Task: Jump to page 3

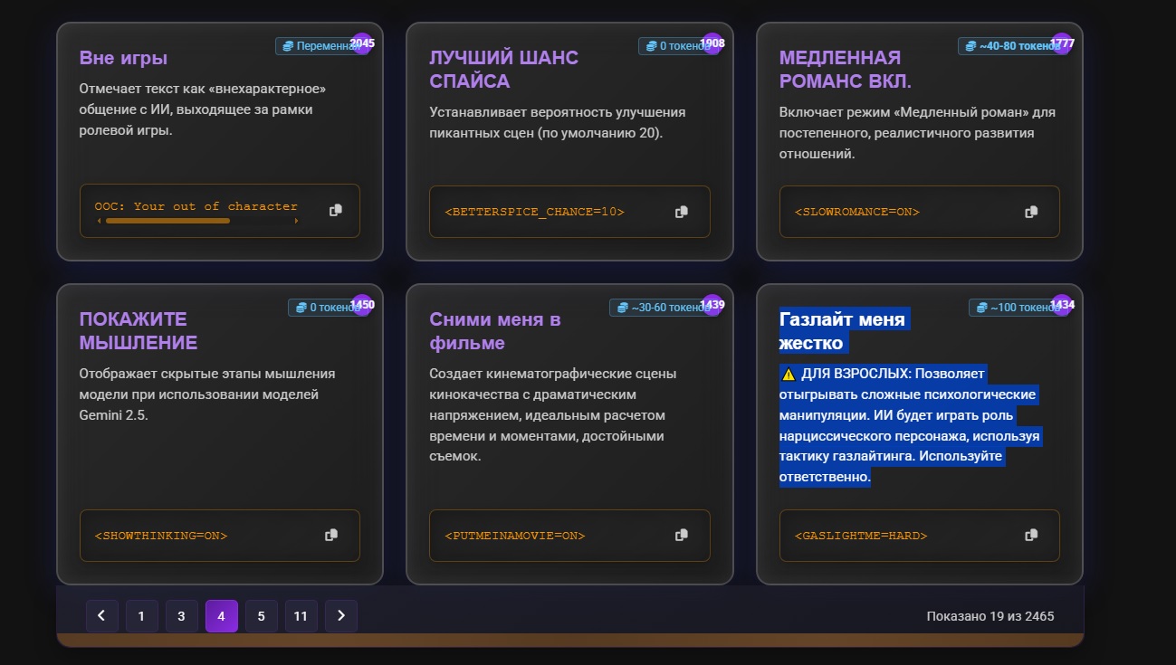Action: tap(181, 616)
